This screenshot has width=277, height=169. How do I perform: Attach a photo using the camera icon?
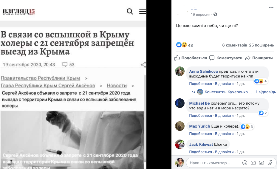pyautogui.click(x=253, y=163)
